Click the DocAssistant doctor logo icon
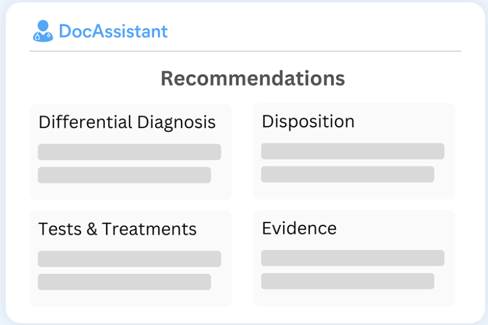 (x=42, y=31)
